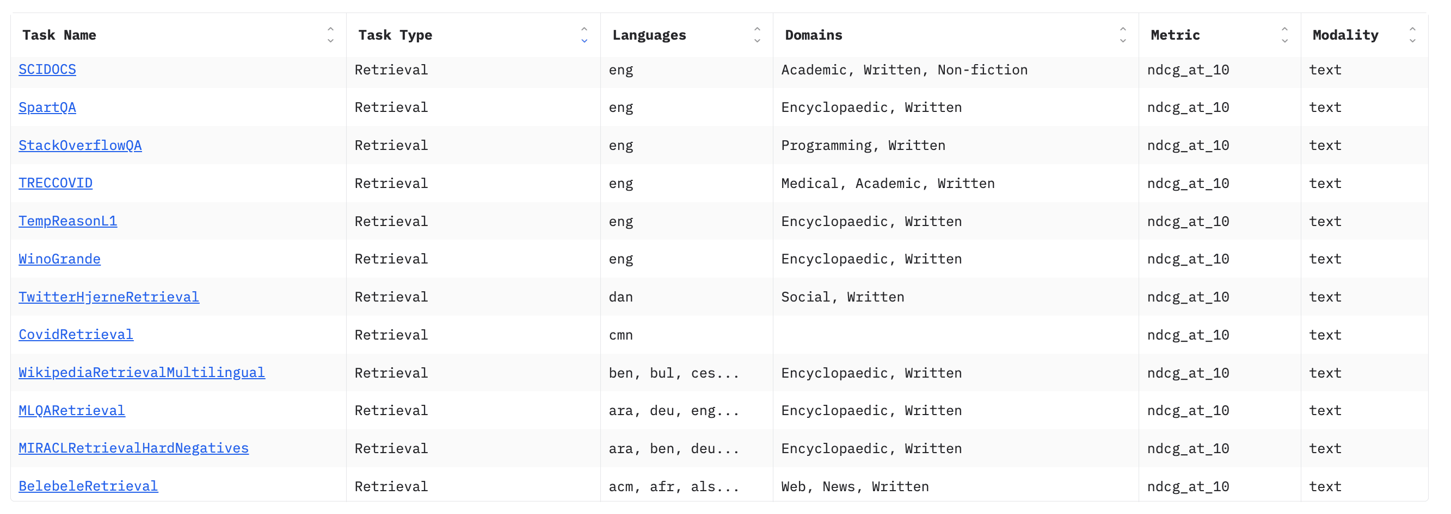Sort table by Modality column

tap(1412, 35)
